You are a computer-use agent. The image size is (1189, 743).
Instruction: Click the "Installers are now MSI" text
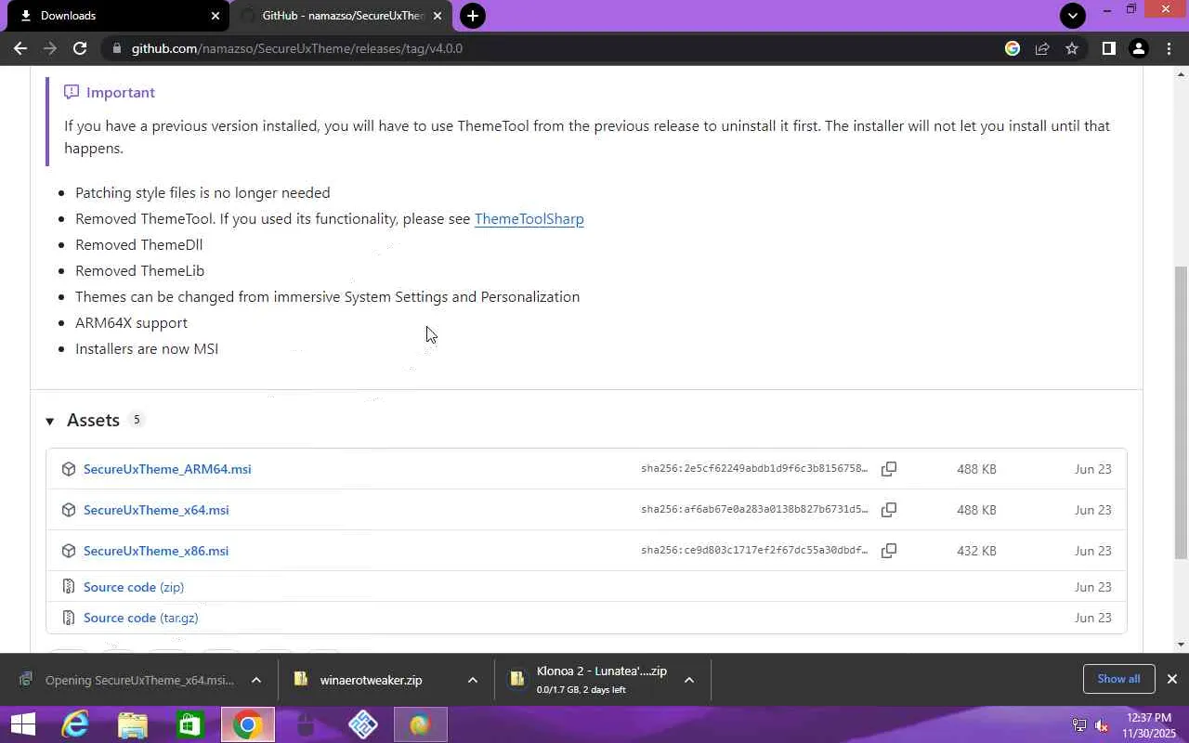[x=147, y=349]
